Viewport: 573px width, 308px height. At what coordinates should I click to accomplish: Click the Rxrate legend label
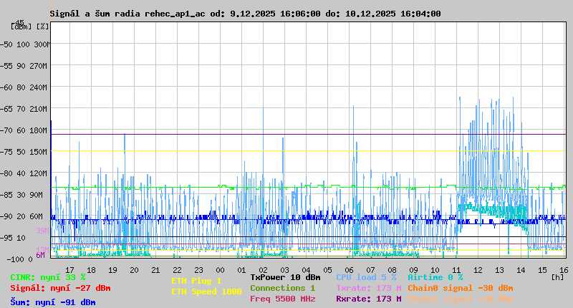pyautogui.click(x=368, y=299)
